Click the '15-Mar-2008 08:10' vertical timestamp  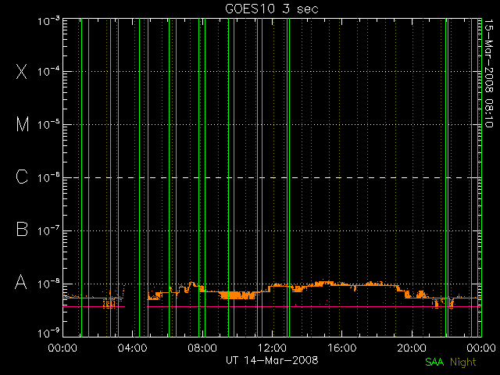[x=488, y=73]
